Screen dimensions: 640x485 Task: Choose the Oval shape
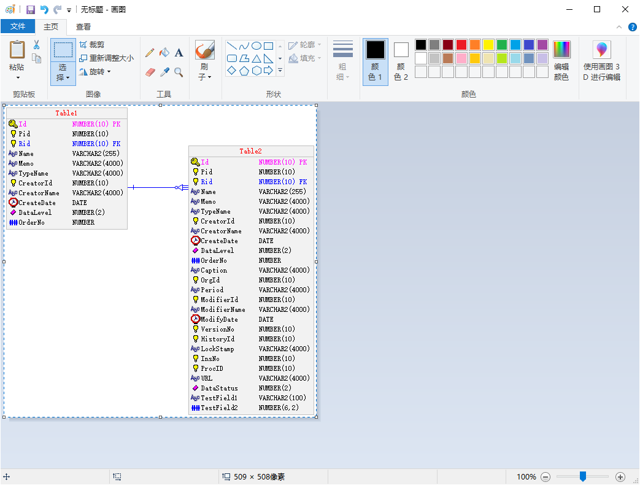click(256, 45)
